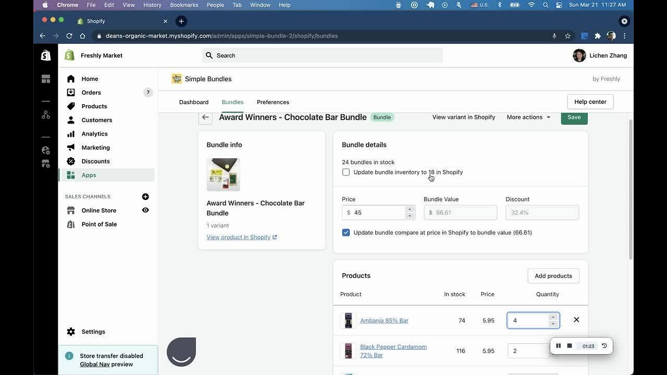Click the Freshly Market store logo
Image resolution: width=667 pixels, height=375 pixels.
(x=69, y=55)
